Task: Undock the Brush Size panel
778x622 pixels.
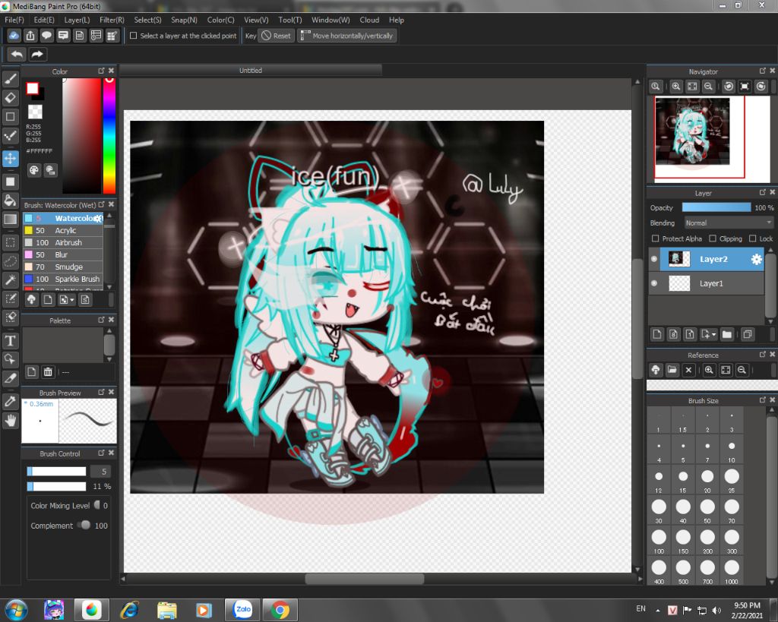Action: [763, 399]
